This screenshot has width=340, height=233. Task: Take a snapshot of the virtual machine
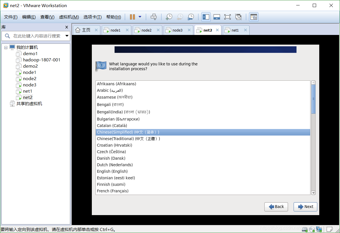[x=169, y=17]
